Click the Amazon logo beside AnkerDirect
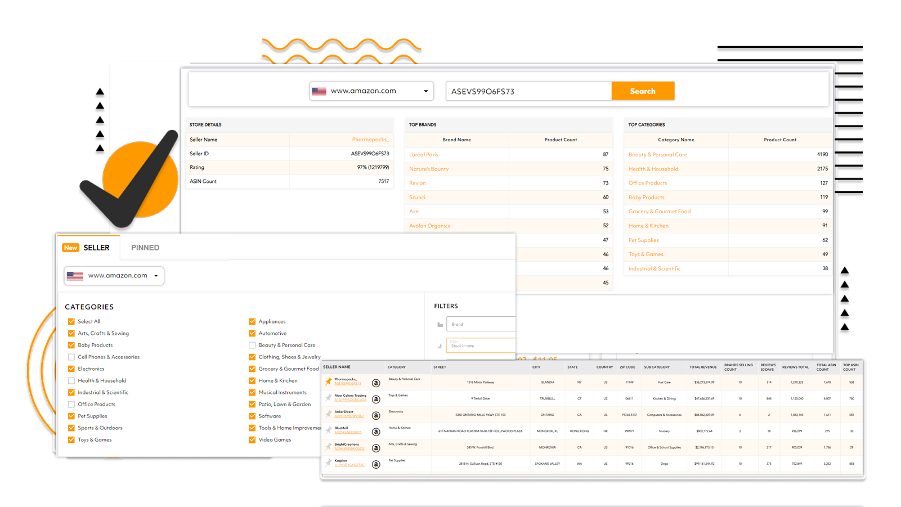901x507 pixels. pos(376,415)
